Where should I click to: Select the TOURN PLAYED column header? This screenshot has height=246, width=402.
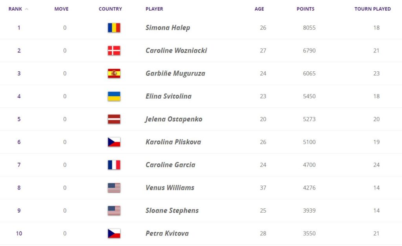pos(373,9)
